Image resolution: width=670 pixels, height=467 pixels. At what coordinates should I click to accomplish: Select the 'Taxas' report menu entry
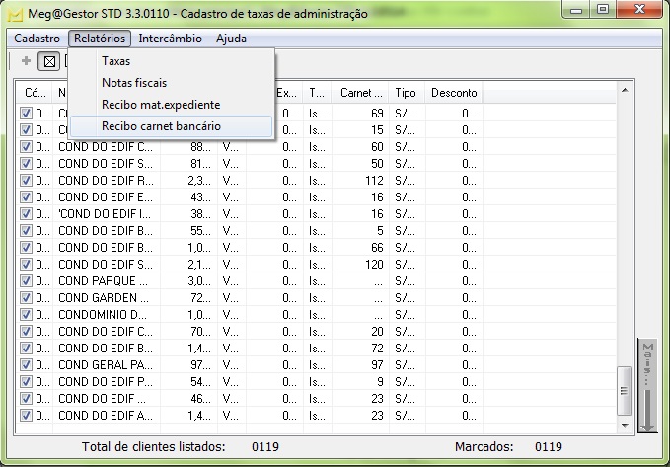tap(115, 61)
